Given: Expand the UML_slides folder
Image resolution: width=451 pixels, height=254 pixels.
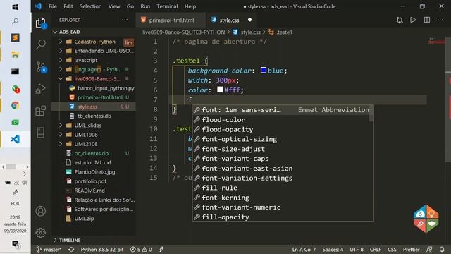Looking at the screenshot, I should pyautogui.click(x=61, y=126).
